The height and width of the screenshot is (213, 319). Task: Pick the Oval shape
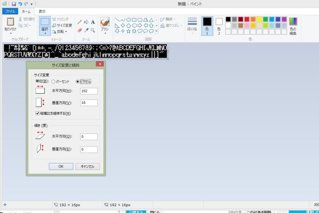pyautogui.click(x=128, y=20)
